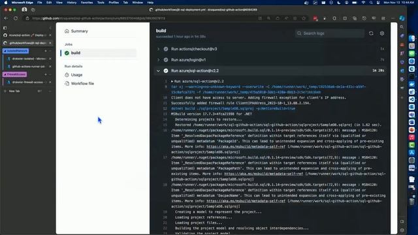Open Trash in the Dock
418x235 pixels.
point(412,202)
